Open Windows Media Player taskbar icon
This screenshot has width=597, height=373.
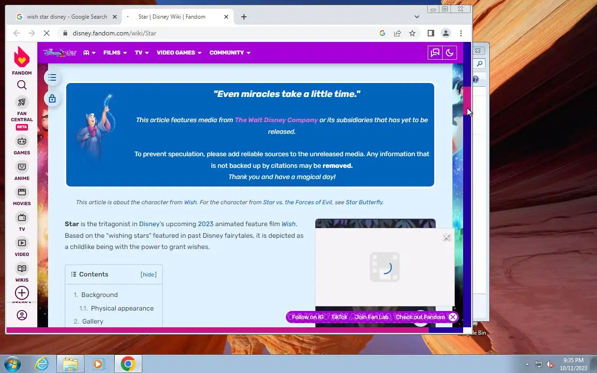pos(99,364)
